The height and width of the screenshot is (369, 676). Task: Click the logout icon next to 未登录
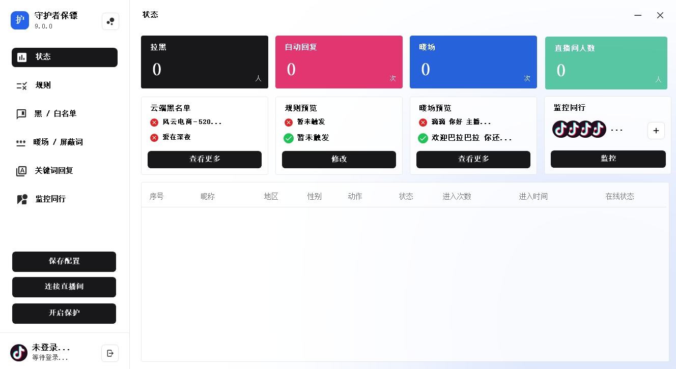[x=110, y=353]
